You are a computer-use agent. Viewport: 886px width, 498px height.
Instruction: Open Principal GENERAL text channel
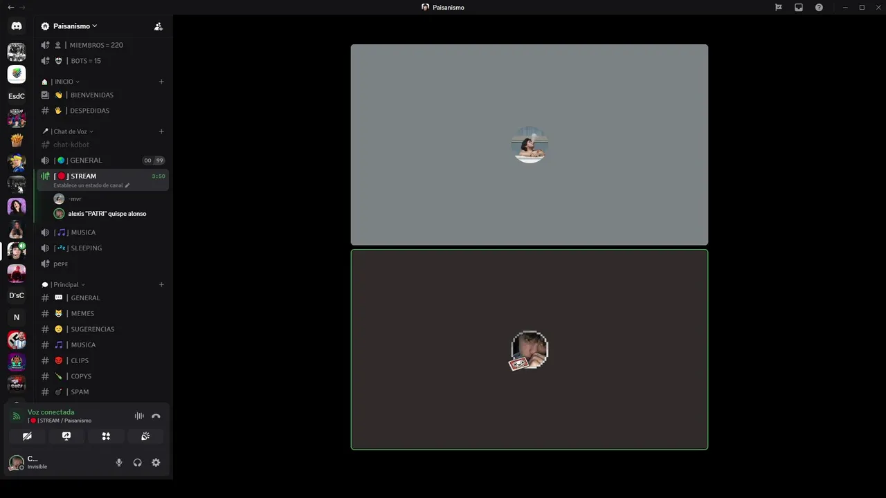pos(102,298)
